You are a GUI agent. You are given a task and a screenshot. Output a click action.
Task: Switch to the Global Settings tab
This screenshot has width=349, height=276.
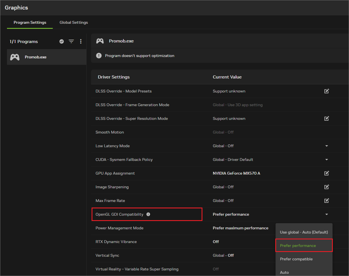[74, 22]
